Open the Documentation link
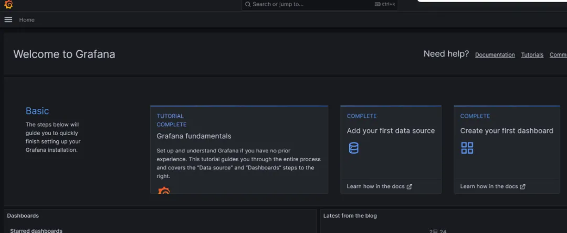 tap(495, 55)
